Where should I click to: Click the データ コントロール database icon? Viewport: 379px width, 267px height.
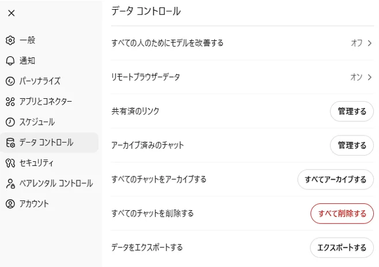tap(10, 142)
